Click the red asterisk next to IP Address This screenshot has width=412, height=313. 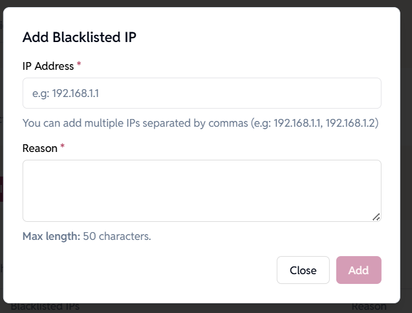pyautogui.click(x=79, y=65)
